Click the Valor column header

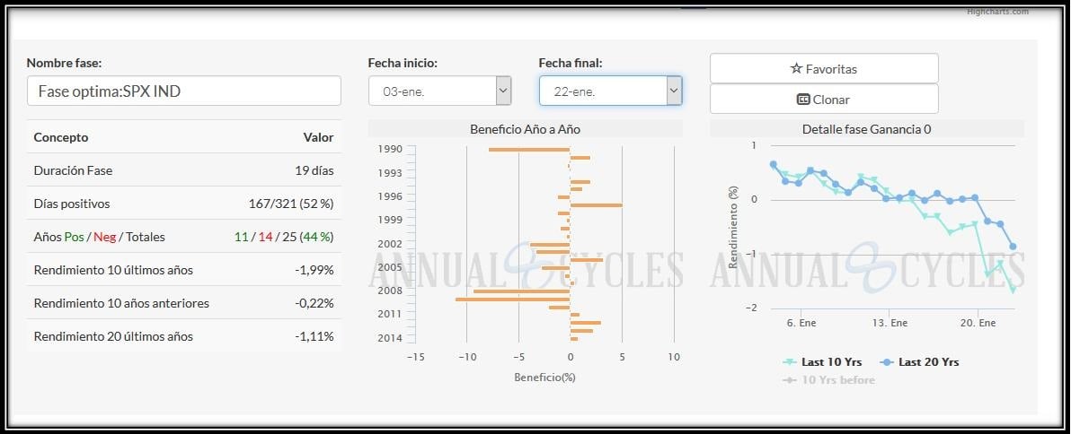pyautogui.click(x=318, y=137)
